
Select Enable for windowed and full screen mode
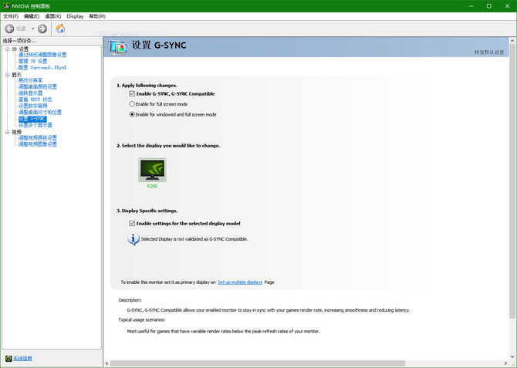132,114
